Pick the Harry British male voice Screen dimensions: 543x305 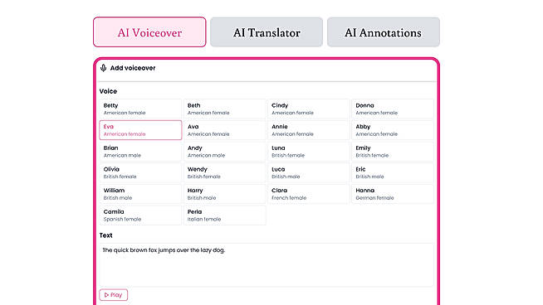(225, 194)
